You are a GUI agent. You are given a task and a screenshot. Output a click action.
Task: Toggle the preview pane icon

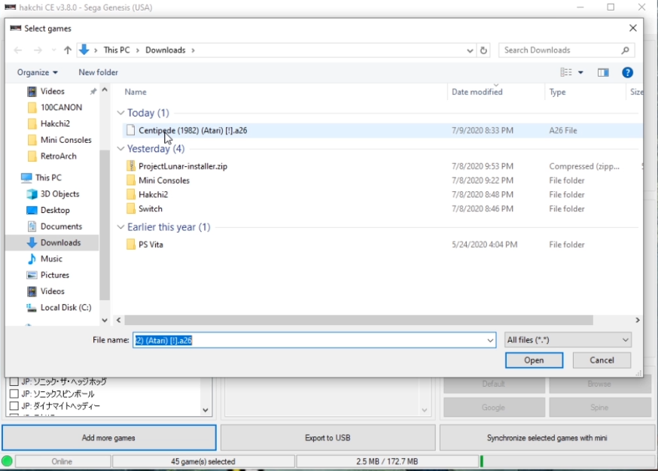point(603,72)
